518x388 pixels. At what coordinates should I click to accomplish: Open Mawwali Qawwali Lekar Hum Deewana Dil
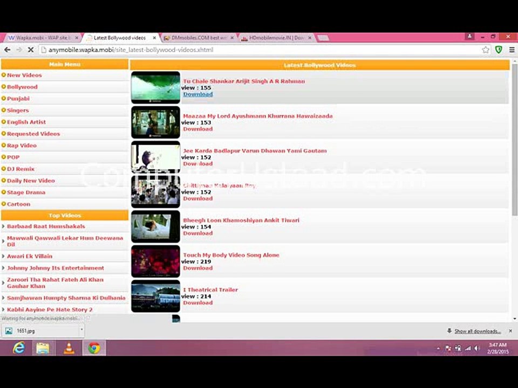[x=65, y=241]
